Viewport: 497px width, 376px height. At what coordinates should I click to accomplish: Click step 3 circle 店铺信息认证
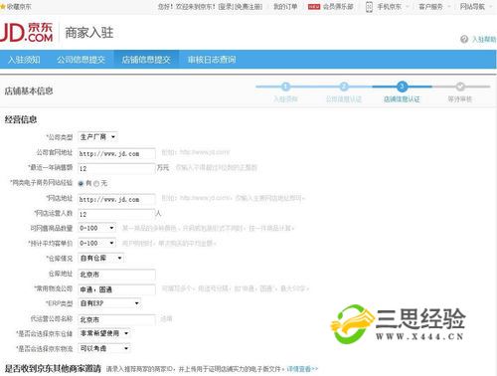[x=402, y=87]
